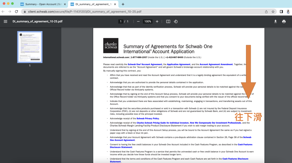Click macOS green fullscreen window button

click(x=13, y=3)
